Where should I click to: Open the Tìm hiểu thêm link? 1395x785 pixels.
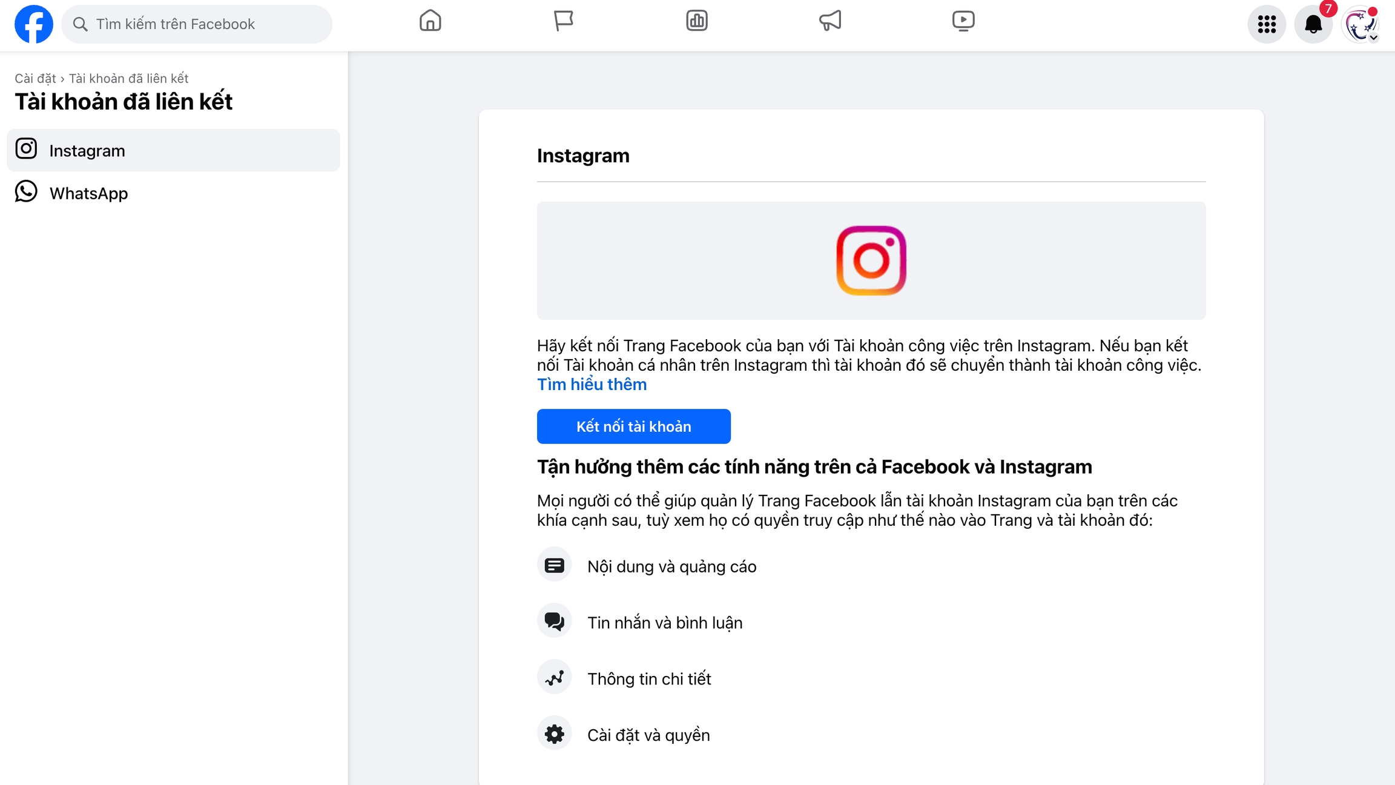pos(592,385)
